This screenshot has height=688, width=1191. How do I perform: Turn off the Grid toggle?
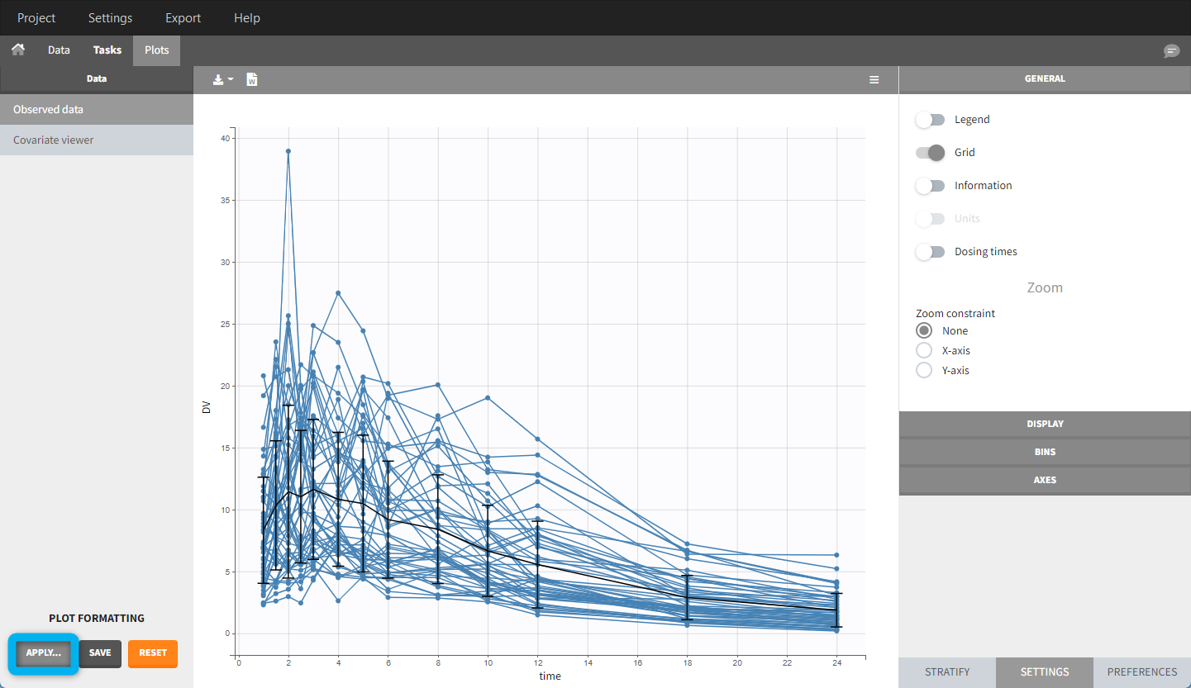pos(930,153)
